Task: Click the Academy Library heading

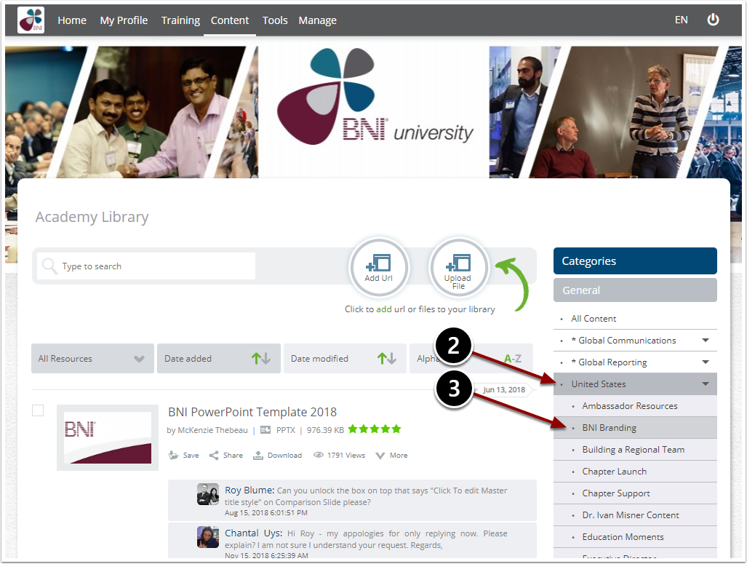Action: tap(92, 217)
